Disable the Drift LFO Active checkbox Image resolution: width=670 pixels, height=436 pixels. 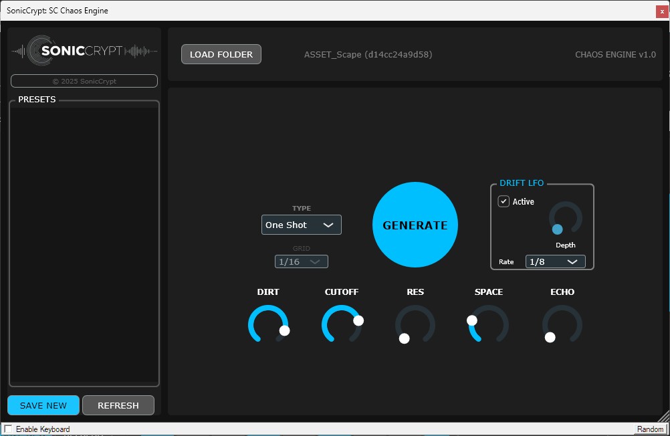pyautogui.click(x=504, y=201)
